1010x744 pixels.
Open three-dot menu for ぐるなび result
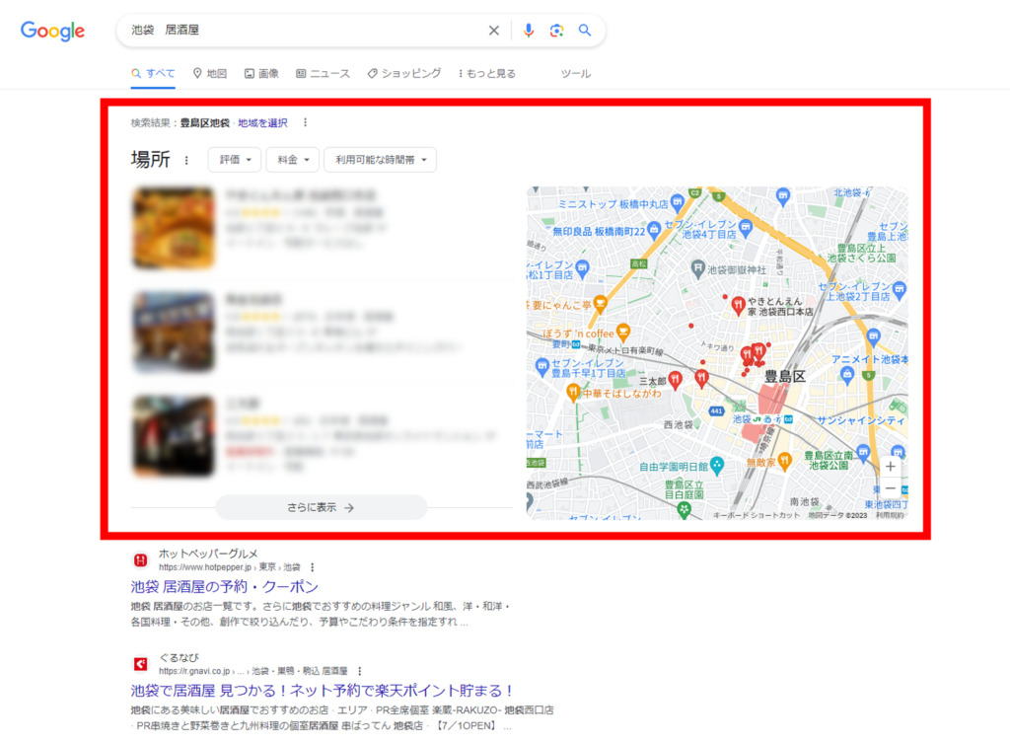click(359, 671)
